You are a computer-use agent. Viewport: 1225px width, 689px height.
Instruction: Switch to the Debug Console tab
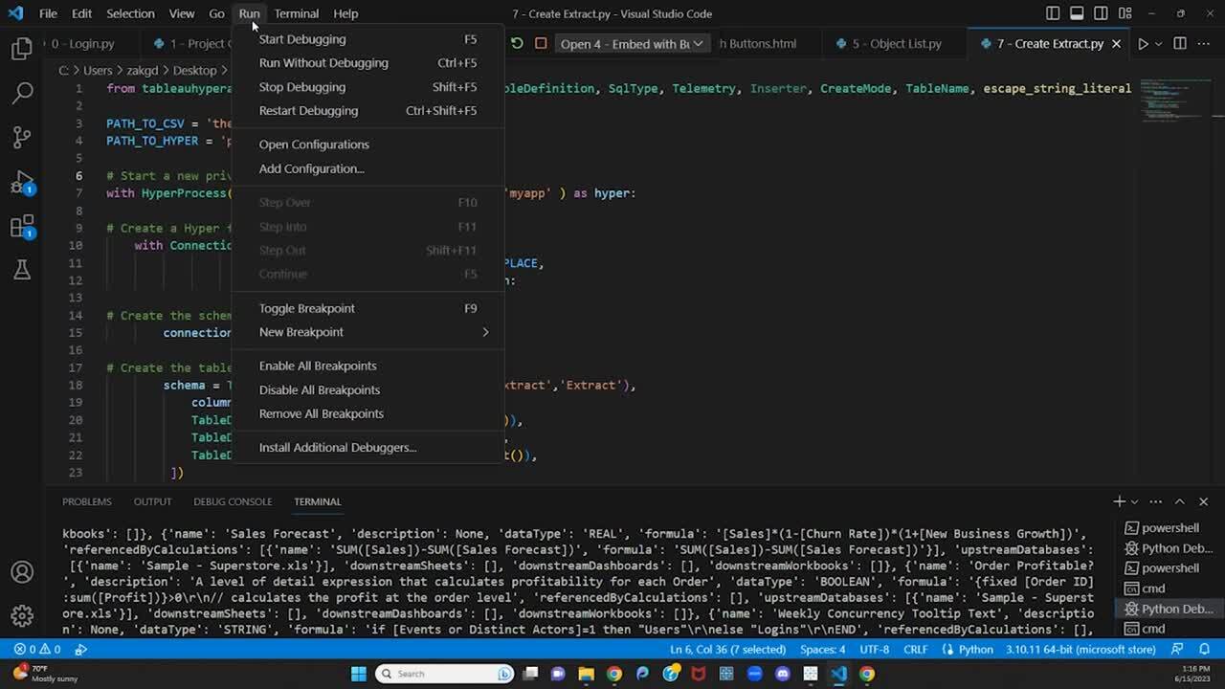pos(233,501)
